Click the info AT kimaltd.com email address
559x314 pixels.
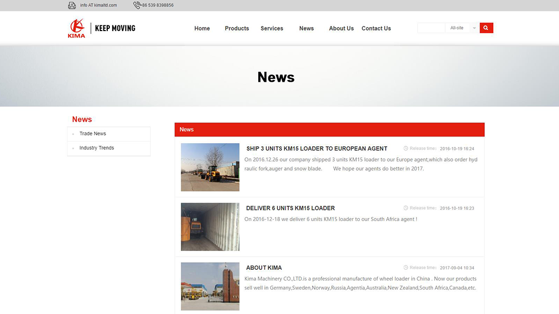pos(99,6)
